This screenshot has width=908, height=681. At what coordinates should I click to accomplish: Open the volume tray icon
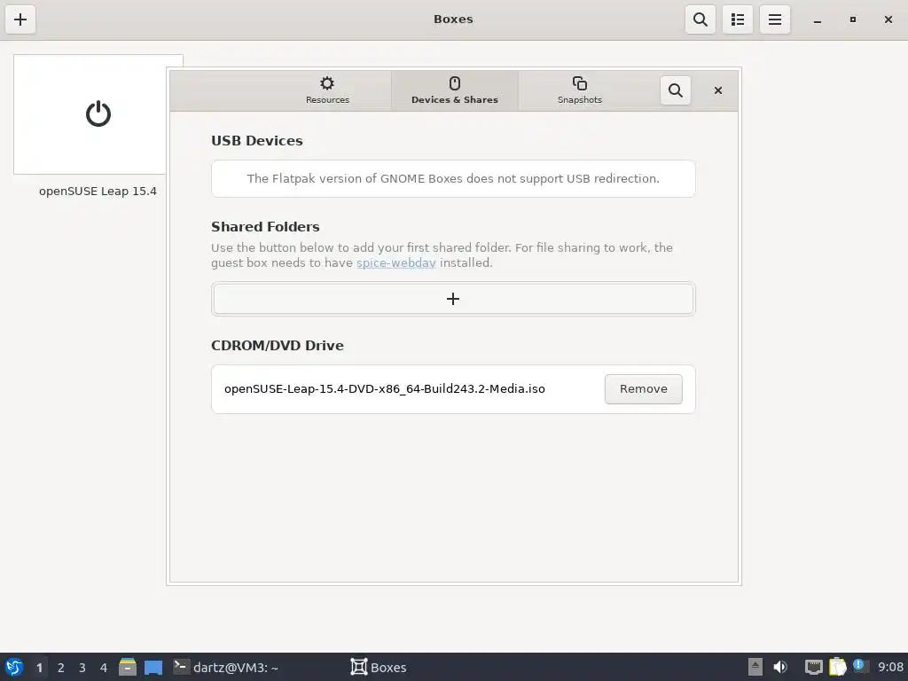coord(780,667)
